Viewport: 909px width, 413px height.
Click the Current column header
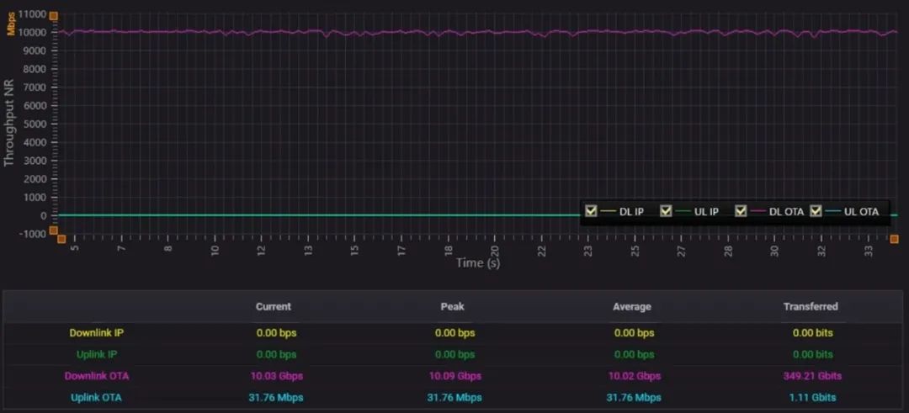274,307
